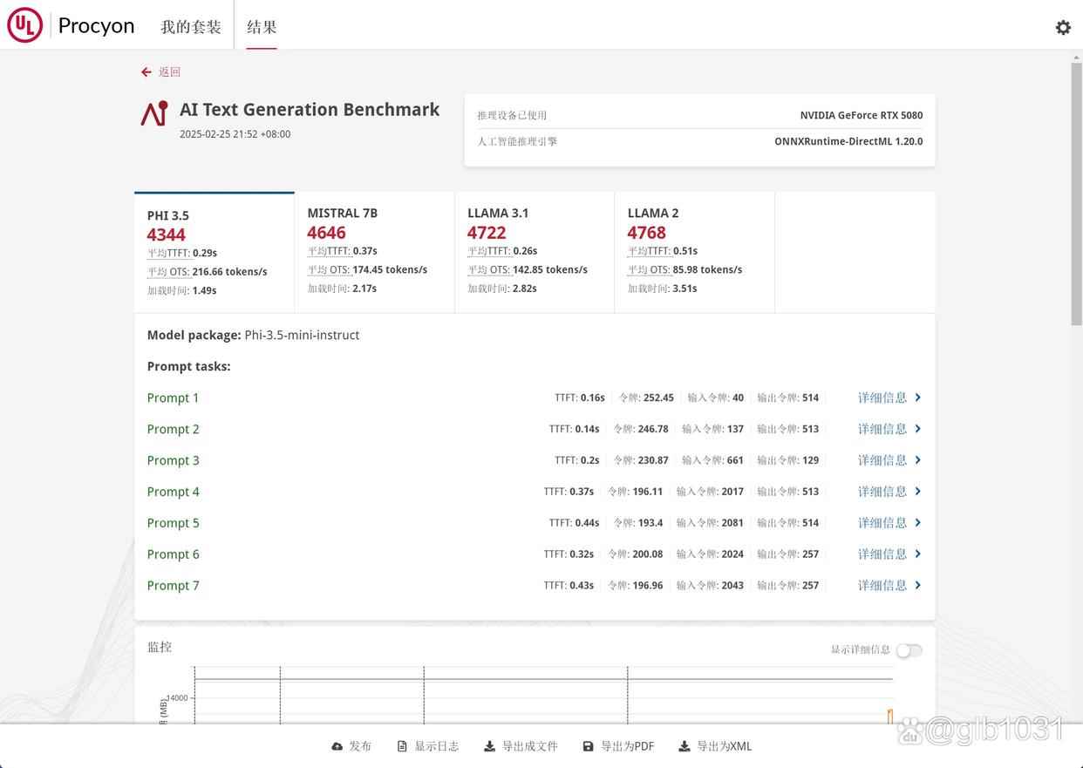Viewport: 1083px width, 768px height.
Task: Switch to the 我的套装 tab
Action: [x=190, y=27]
